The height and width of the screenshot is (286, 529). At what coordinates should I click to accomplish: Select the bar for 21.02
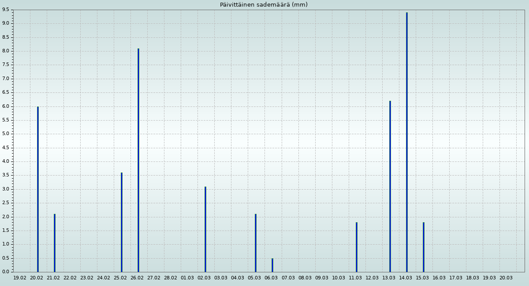[55, 243]
